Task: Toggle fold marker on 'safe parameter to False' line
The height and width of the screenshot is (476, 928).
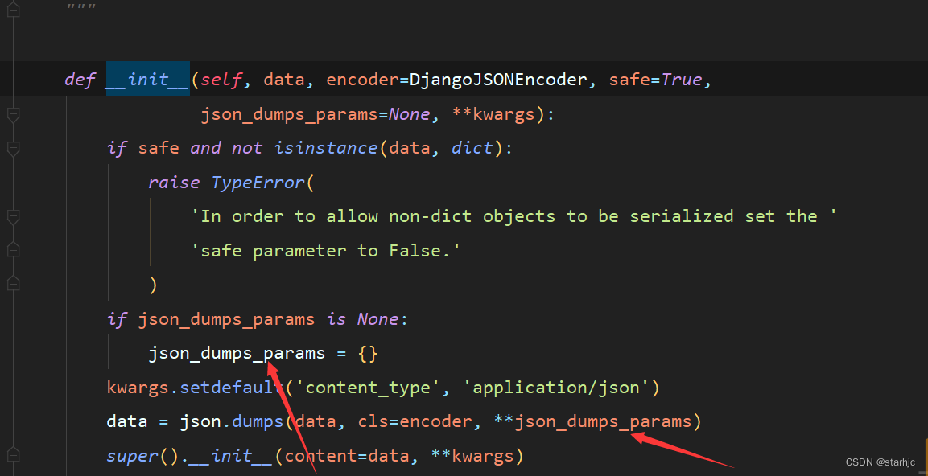Action: pyautogui.click(x=13, y=250)
